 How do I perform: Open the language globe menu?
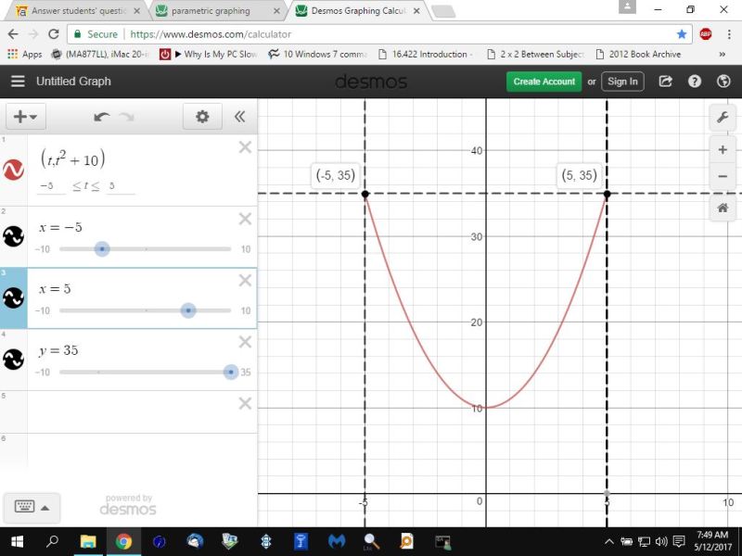click(723, 82)
